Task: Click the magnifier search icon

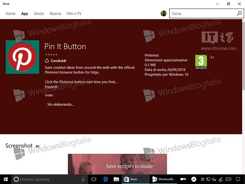Action: tap(239, 13)
